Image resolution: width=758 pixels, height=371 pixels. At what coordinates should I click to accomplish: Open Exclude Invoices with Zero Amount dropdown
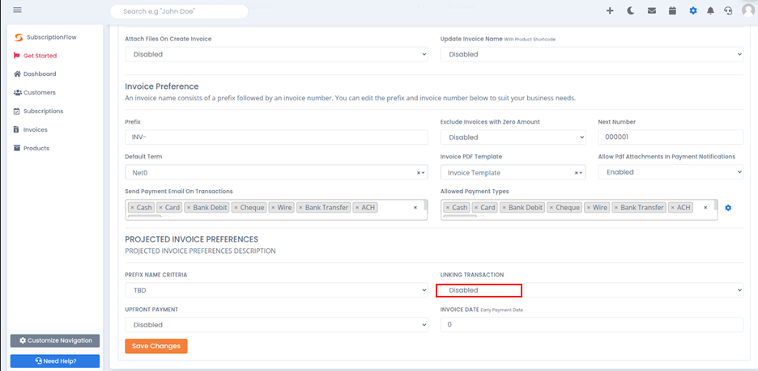(x=513, y=137)
